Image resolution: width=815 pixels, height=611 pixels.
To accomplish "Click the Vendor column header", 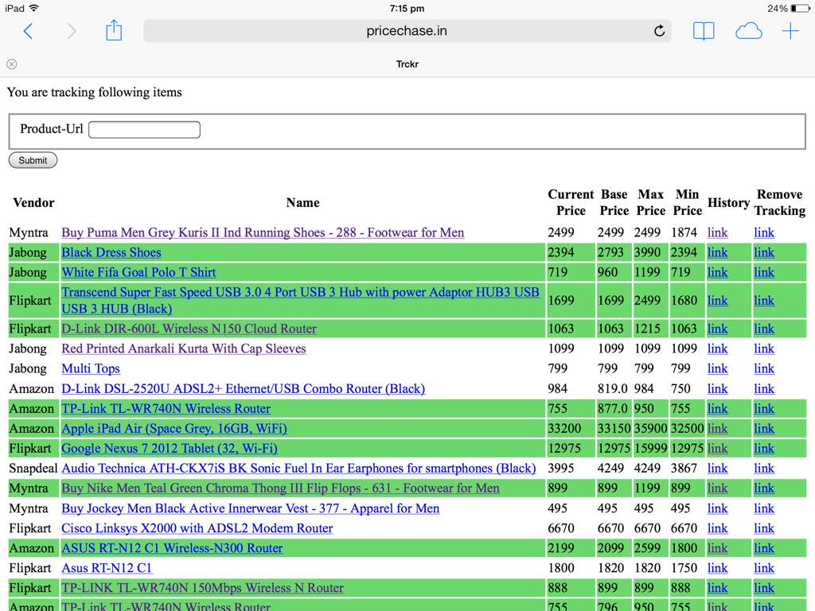I will coord(33,202).
